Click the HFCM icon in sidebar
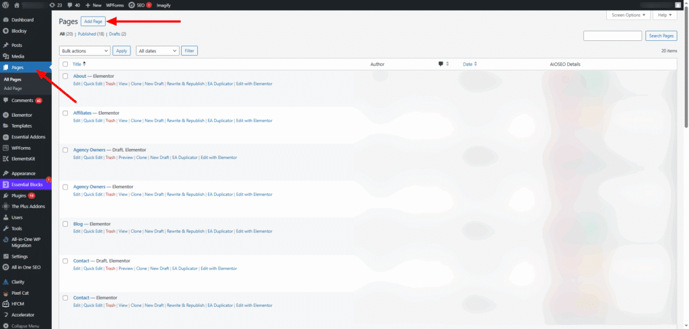This screenshot has width=689, height=329. (5, 303)
